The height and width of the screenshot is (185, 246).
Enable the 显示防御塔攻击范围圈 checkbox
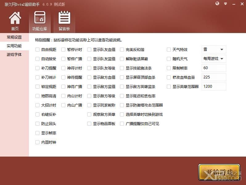(122, 105)
